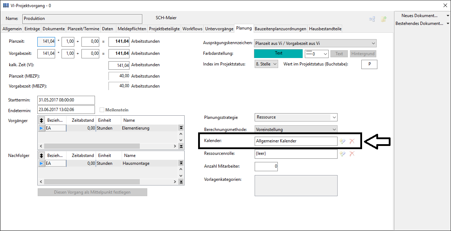
Task: Click the Kalender text field
Action: (296, 141)
